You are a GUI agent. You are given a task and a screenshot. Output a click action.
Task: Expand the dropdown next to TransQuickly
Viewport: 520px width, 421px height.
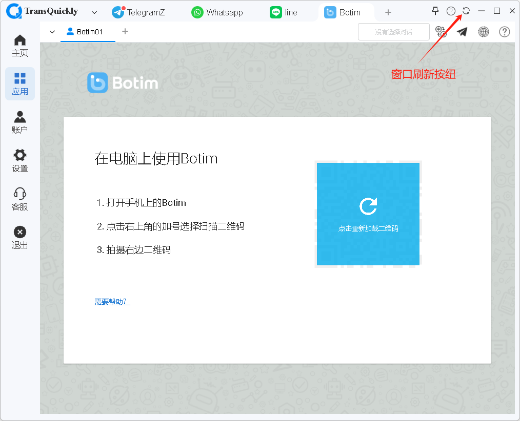[94, 13]
